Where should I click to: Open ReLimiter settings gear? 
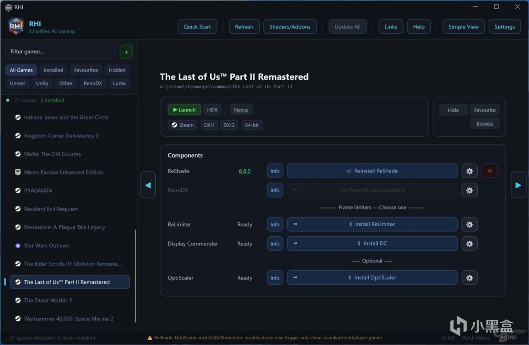coord(469,224)
